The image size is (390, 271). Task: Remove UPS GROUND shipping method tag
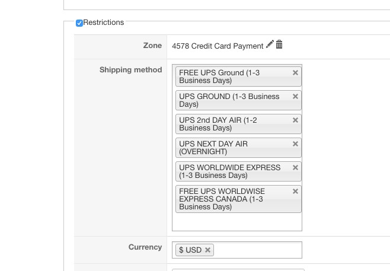click(295, 97)
